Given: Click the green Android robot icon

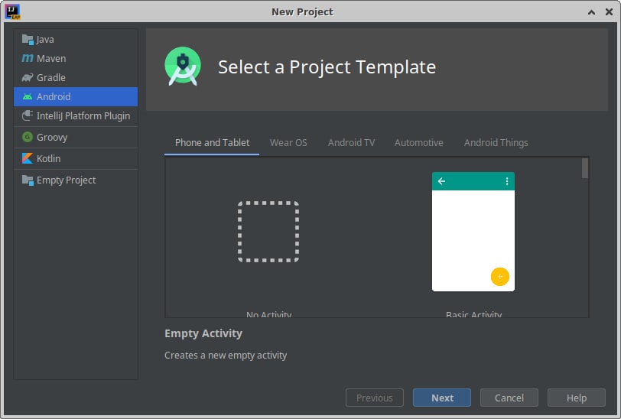Looking at the screenshot, I should (x=28, y=96).
